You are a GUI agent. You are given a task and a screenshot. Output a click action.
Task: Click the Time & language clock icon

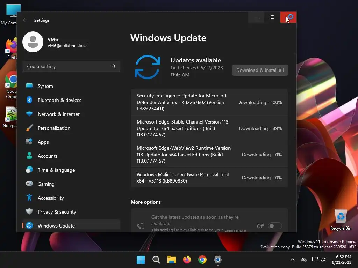tap(29, 170)
